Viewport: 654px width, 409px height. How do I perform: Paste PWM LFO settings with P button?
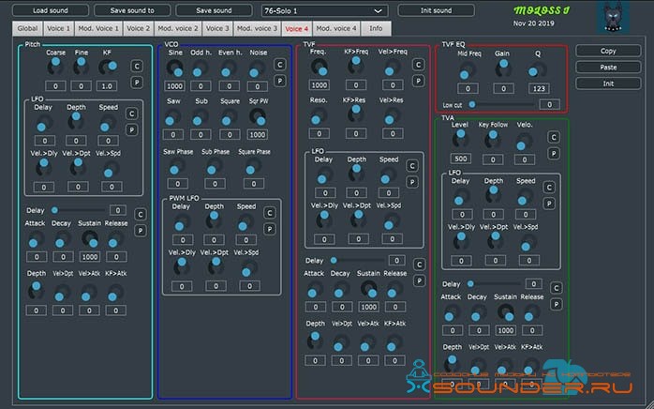click(270, 229)
